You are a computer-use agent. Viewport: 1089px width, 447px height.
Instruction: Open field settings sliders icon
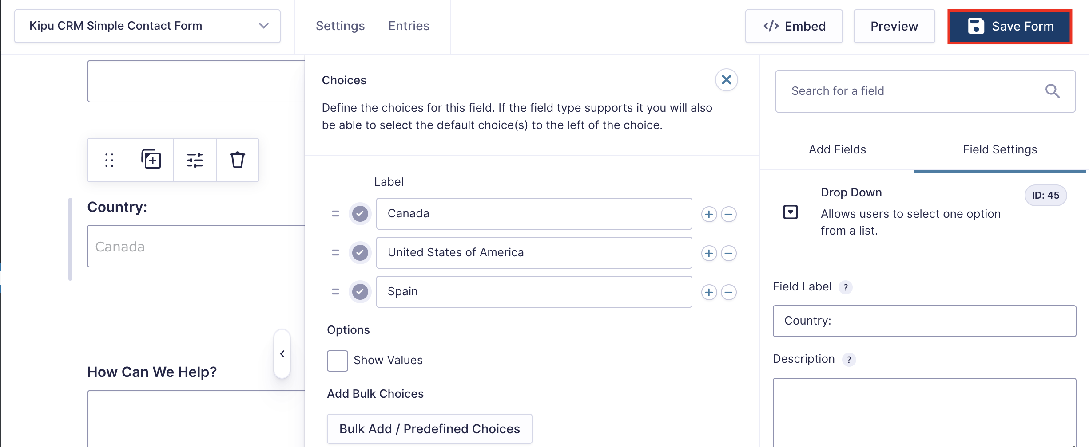click(x=195, y=160)
